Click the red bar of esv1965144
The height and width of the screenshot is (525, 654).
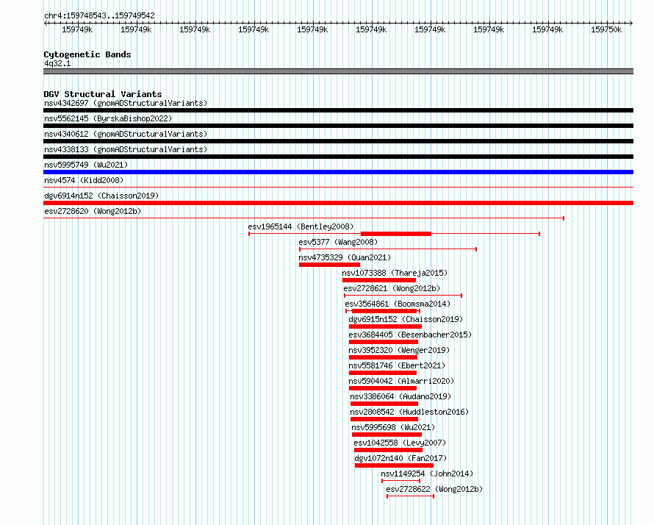396,234
